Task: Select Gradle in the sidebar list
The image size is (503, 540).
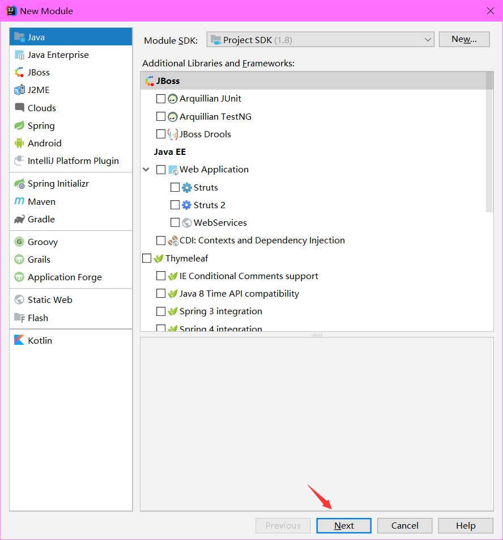Action: pyautogui.click(x=71, y=219)
